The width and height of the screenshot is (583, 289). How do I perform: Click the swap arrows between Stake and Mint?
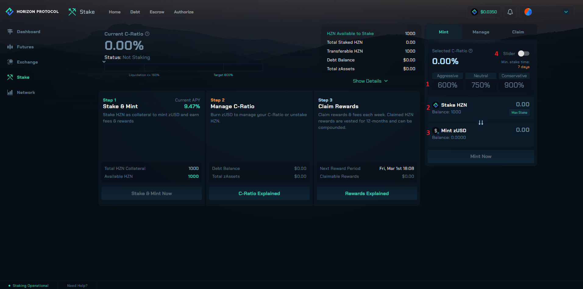(481, 123)
